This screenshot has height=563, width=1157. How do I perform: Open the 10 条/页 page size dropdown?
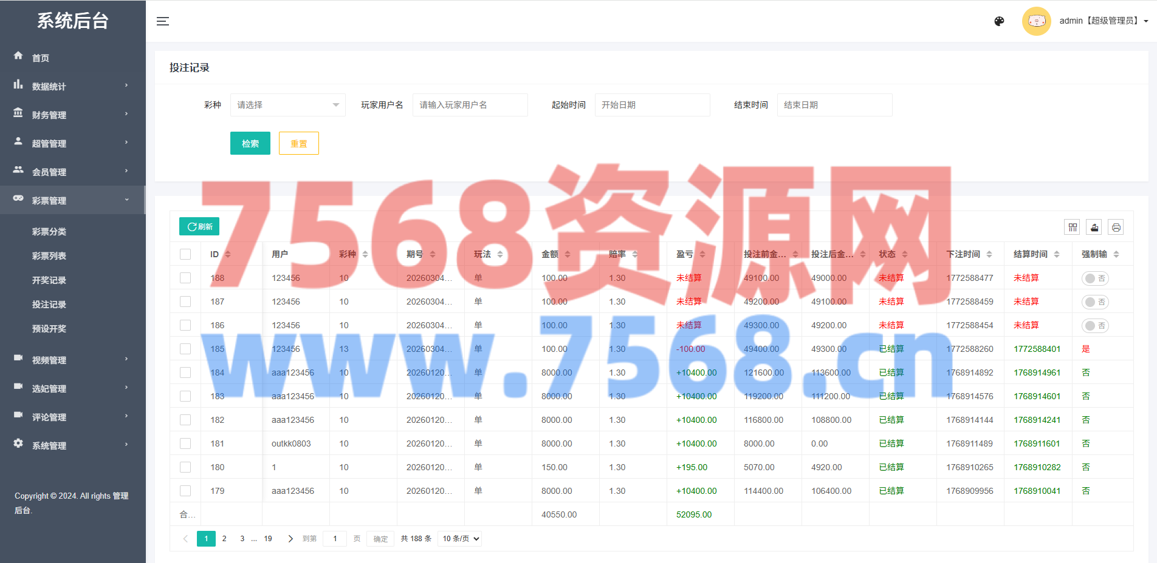[x=460, y=539]
